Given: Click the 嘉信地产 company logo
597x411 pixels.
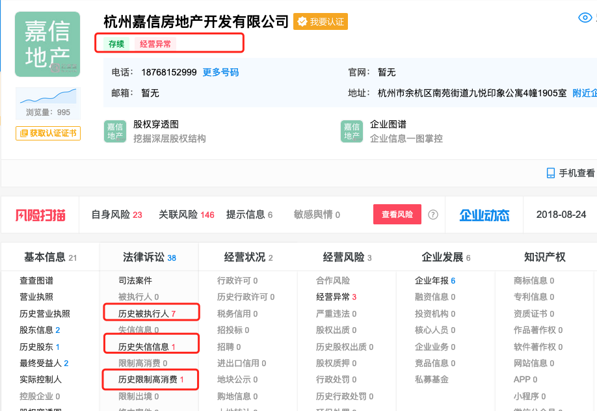Looking at the screenshot, I should coord(47,44).
